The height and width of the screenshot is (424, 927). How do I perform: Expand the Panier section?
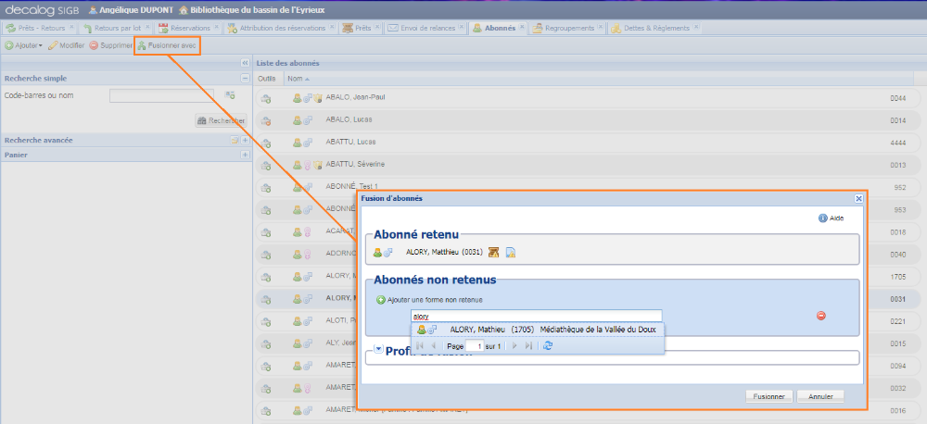coord(245,155)
